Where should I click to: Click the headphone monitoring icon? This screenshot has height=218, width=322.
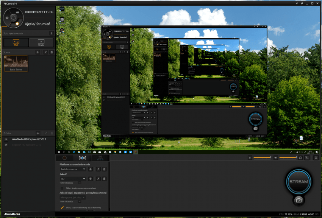[x=300, y=157]
